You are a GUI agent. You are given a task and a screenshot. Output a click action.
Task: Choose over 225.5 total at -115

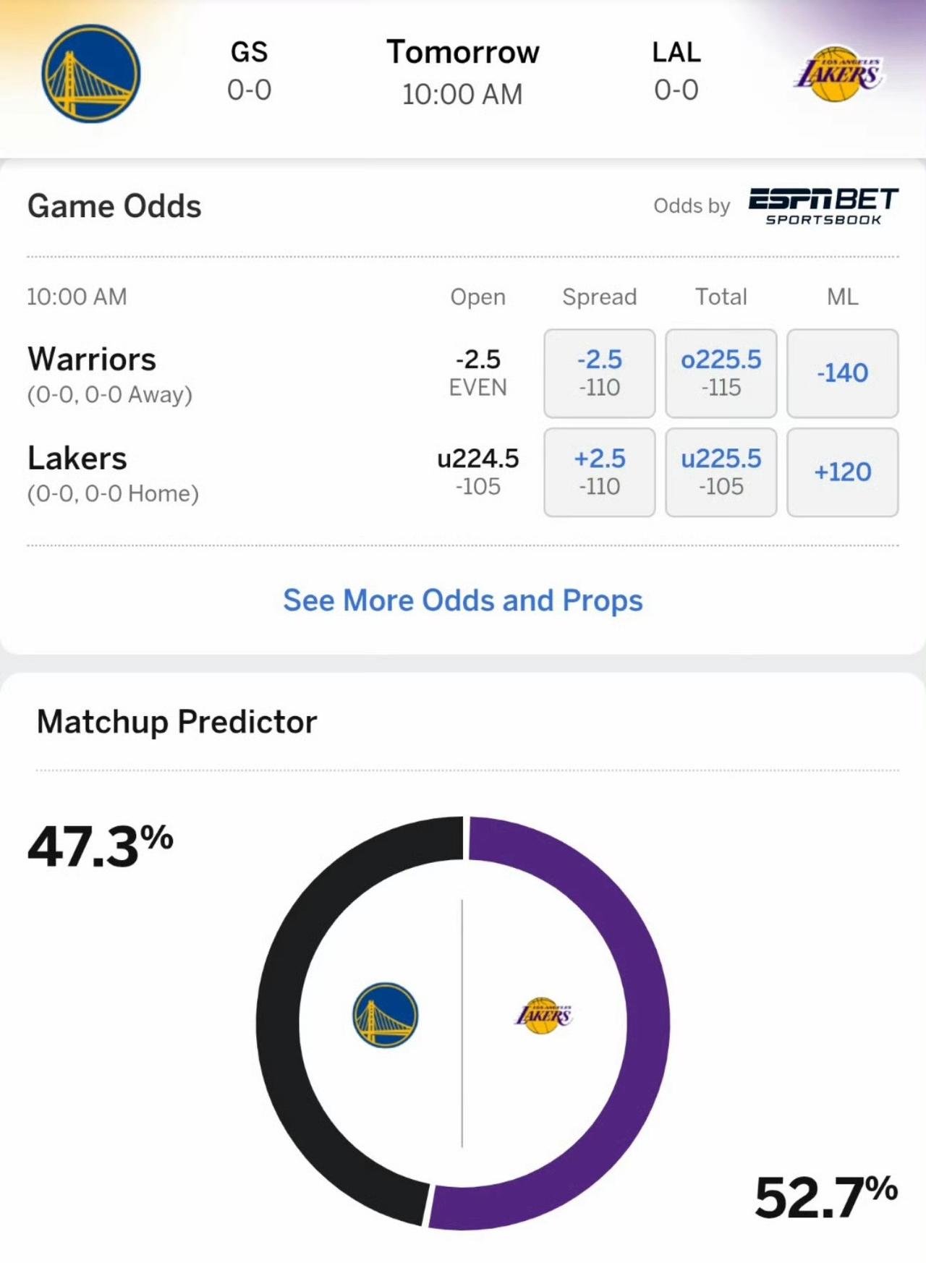721,373
